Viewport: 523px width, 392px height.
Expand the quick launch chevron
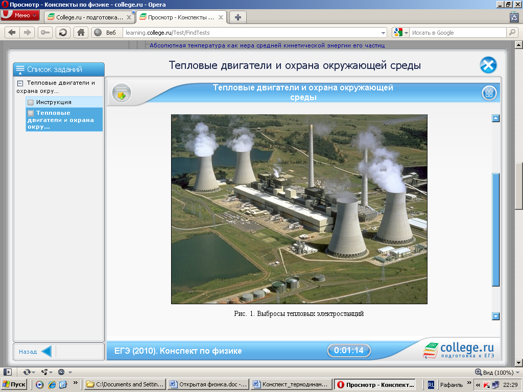(76, 383)
